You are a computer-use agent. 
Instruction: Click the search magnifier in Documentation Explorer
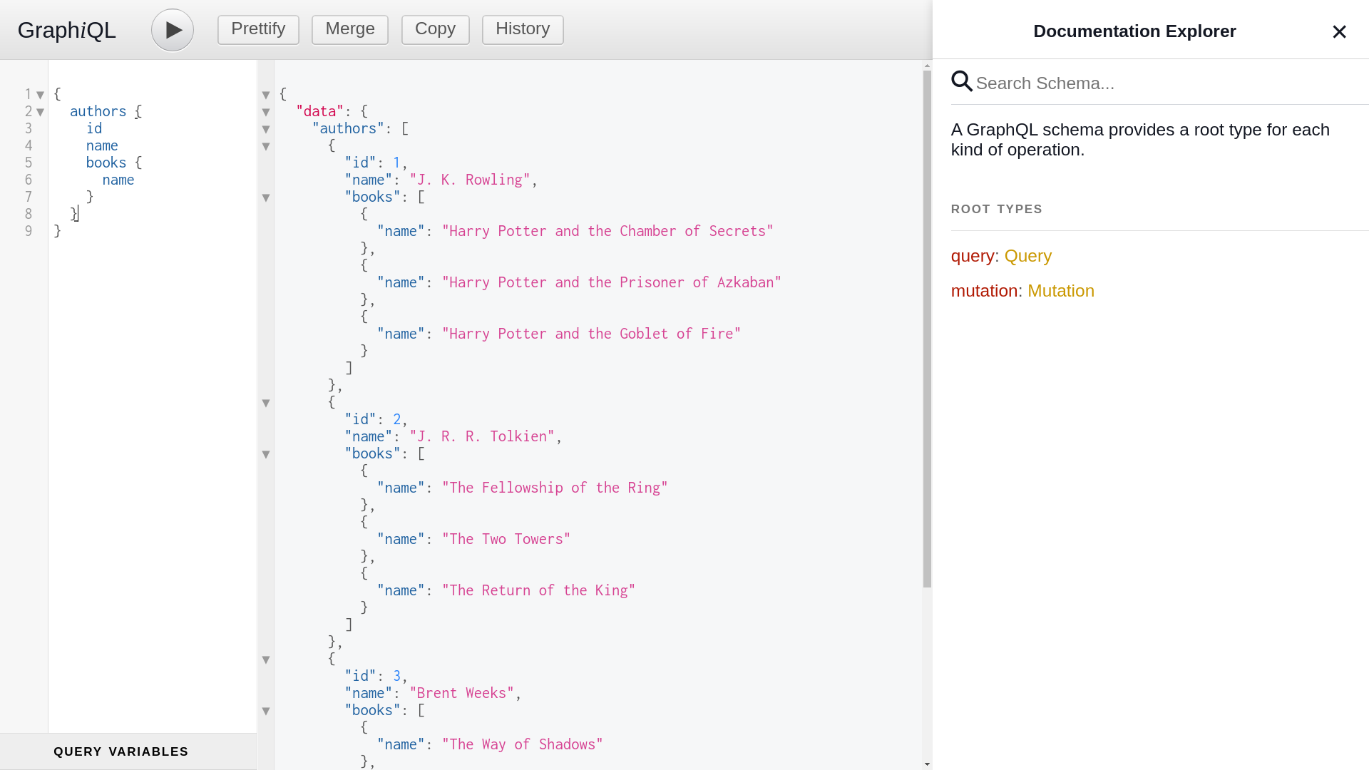(961, 81)
